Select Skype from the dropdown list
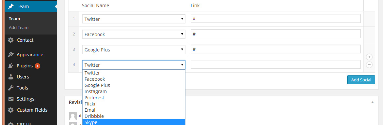This screenshot has width=383, height=125. pyautogui.click(x=134, y=122)
